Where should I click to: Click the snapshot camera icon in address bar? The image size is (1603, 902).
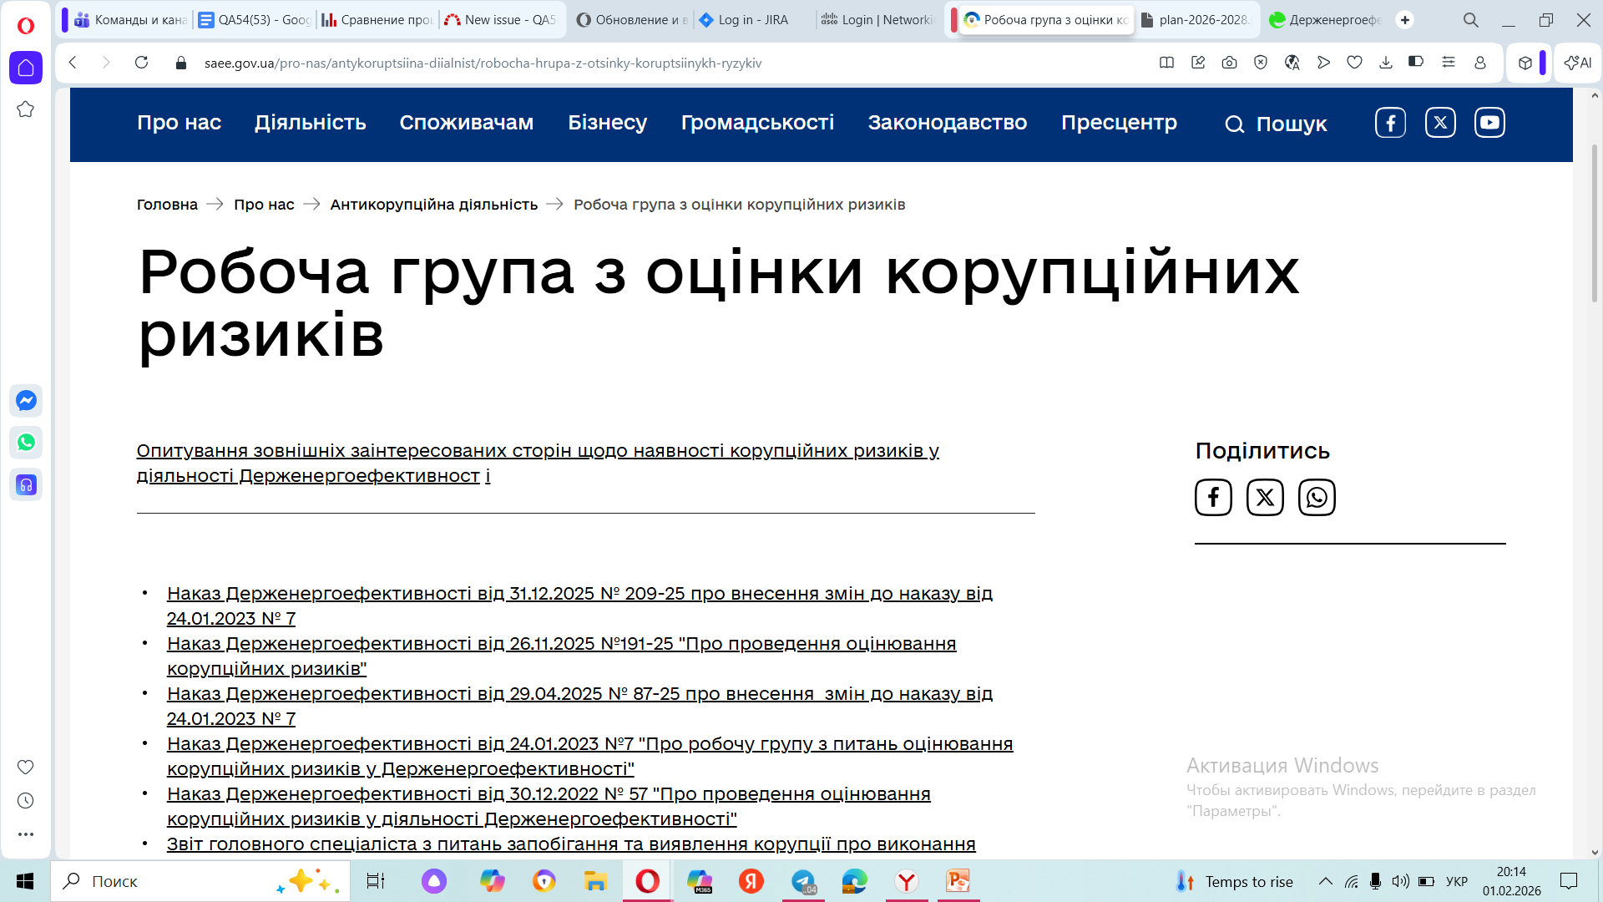1229,63
